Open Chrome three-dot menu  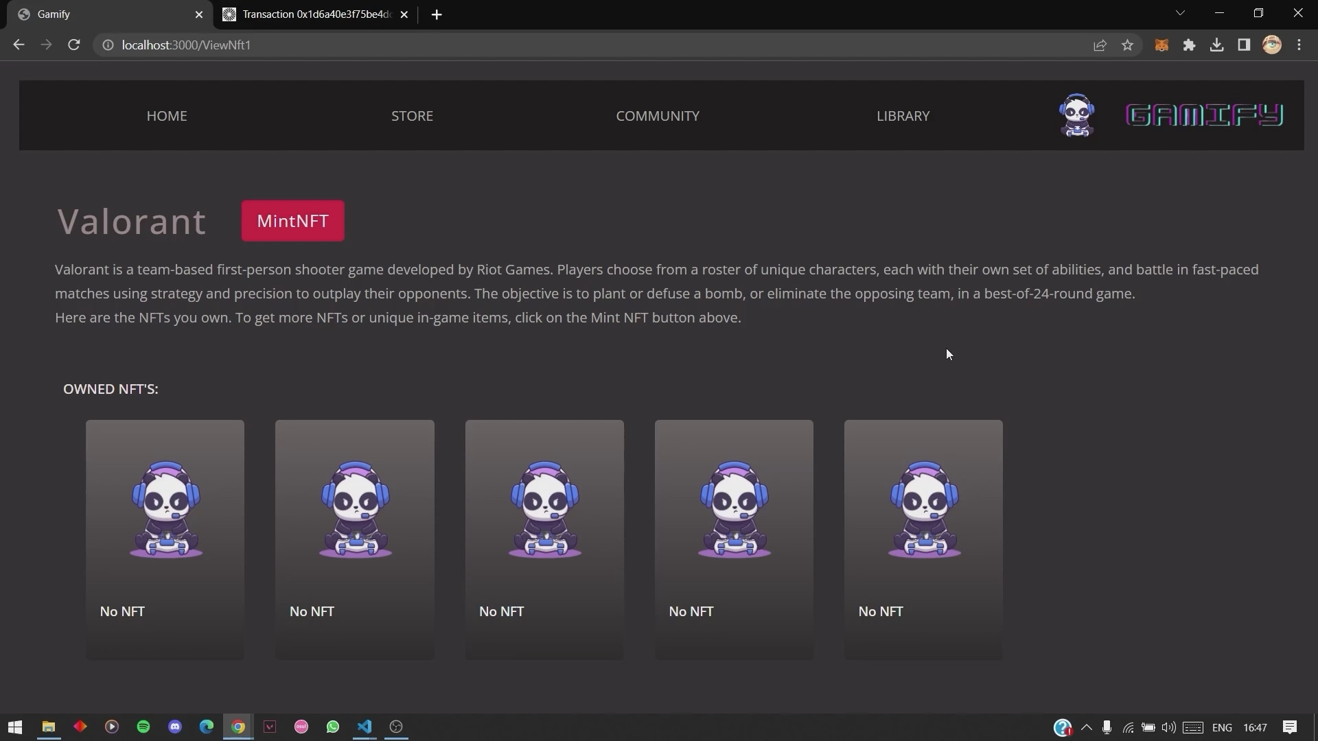click(1299, 45)
